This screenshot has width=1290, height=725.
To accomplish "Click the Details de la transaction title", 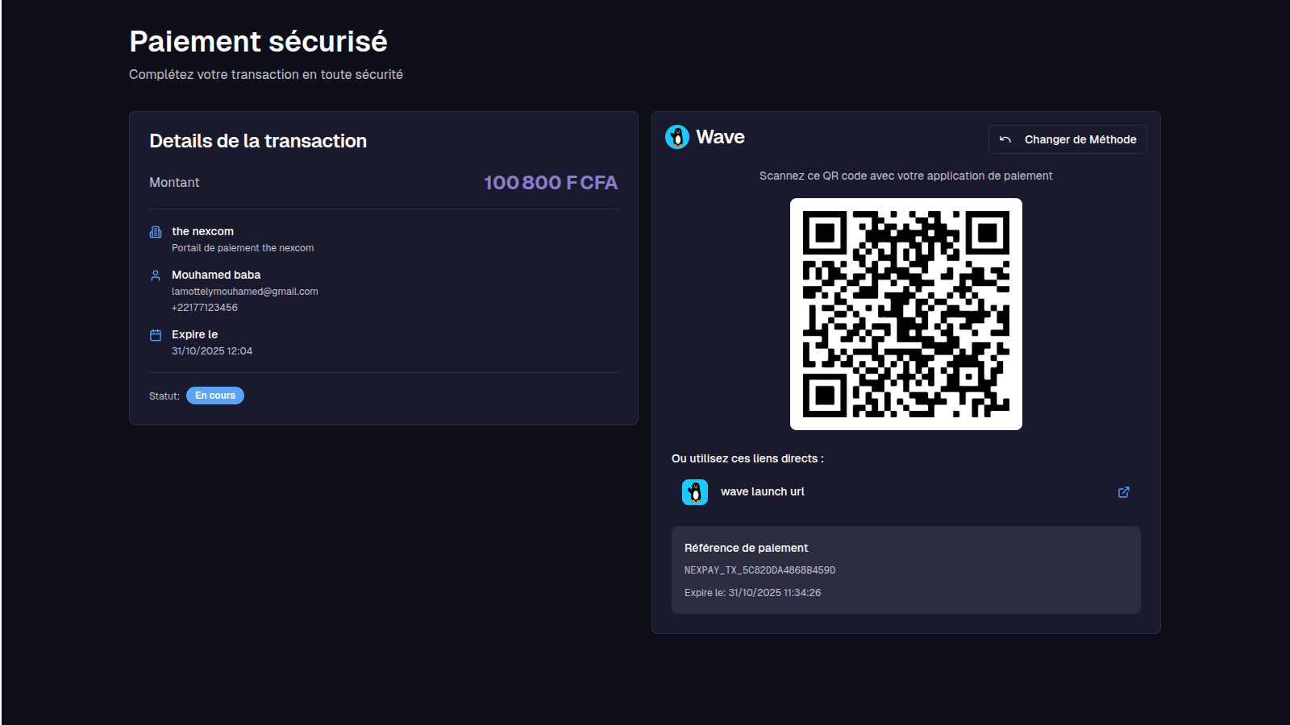I will click(x=258, y=141).
